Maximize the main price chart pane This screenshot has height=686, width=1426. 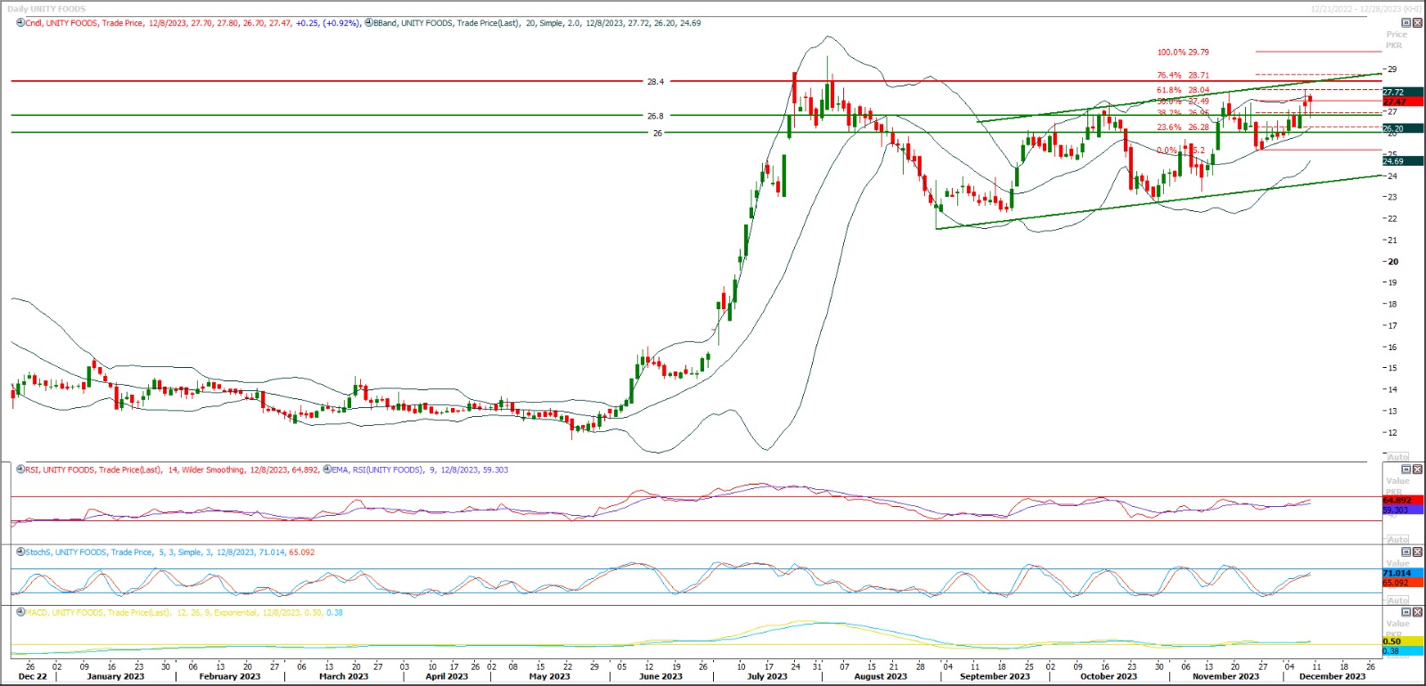[x=1406, y=23]
